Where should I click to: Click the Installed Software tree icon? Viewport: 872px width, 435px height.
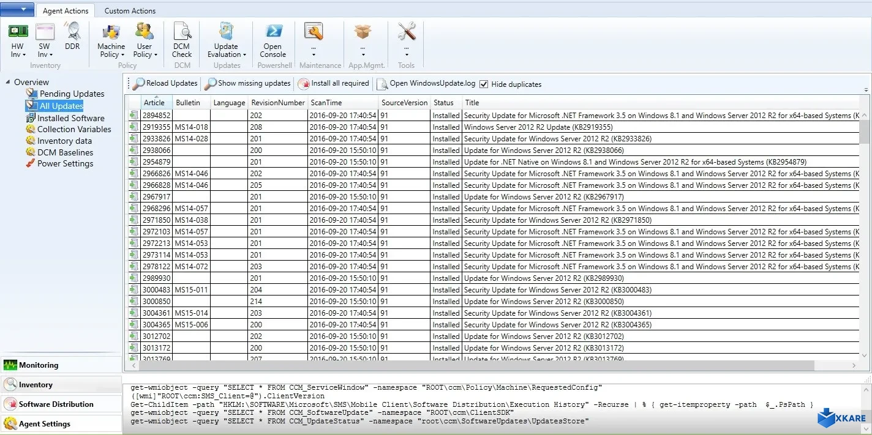pos(31,117)
